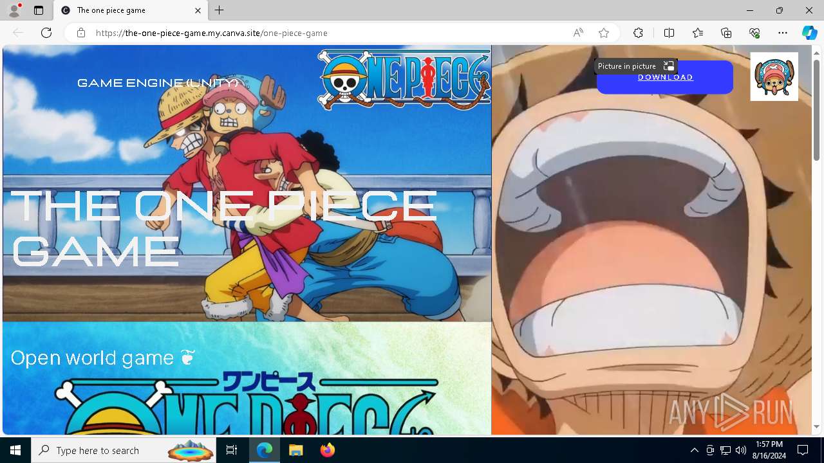The width and height of the screenshot is (824, 463).
Task: Show hidden system tray icons
Action: 694,450
